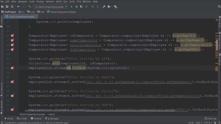Run ChainComparatorExample with the green play icon
221x124 pixels.
[x=71, y=7]
